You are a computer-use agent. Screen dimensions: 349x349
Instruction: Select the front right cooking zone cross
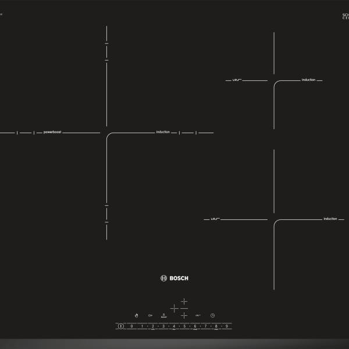tap(184, 315)
